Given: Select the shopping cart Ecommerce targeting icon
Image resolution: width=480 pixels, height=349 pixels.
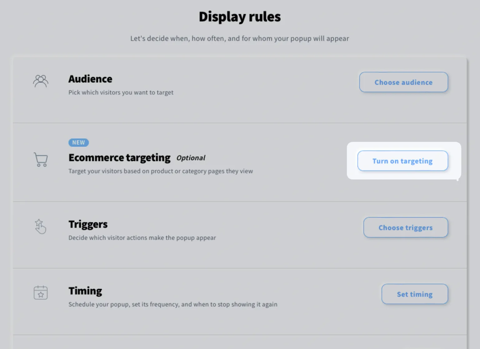Looking at the screenshot, I should [40, 159].
